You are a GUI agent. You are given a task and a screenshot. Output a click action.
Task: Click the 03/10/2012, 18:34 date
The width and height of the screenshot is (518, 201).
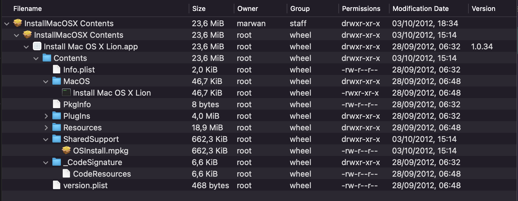pyautogui.click(x=425, y=23)
